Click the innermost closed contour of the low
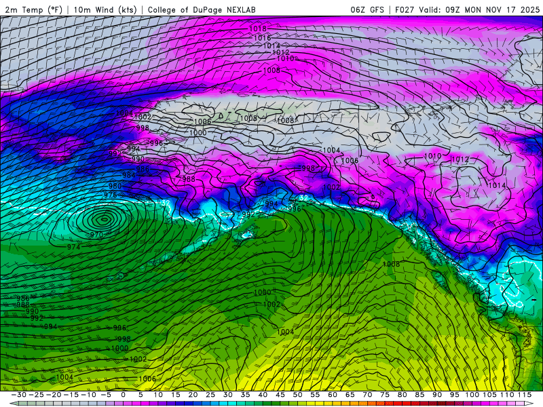The height and width of the screenshot is (407, 543). (103, 219)
